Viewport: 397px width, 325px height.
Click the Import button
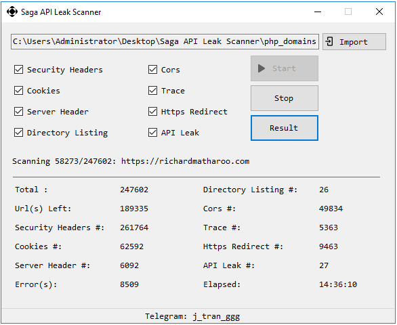click(354, 42)
